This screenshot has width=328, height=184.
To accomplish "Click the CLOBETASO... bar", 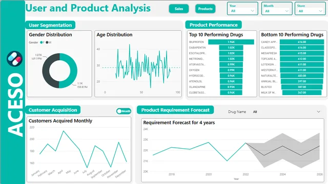I will pos(231,93).
